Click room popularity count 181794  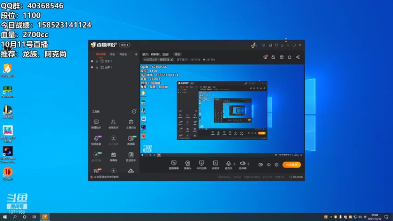coord(209,59)
